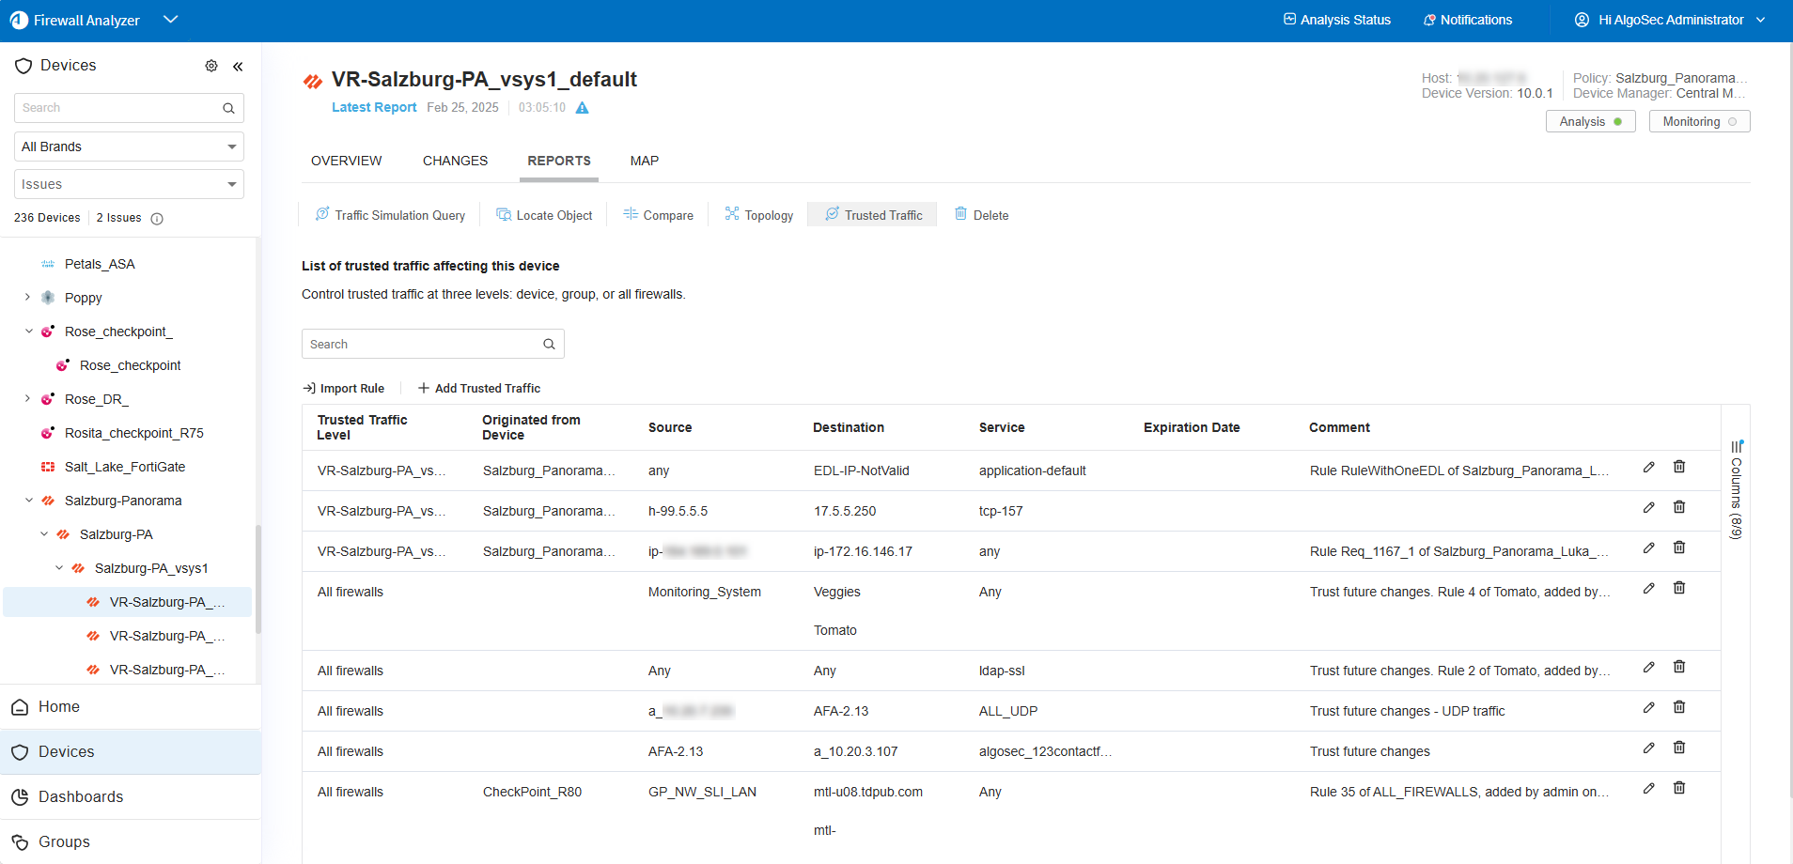This screenshot has height=864, width=1793.
Task: Collapse the Salzburg-Panorama tree node
Action: point(29,501)
